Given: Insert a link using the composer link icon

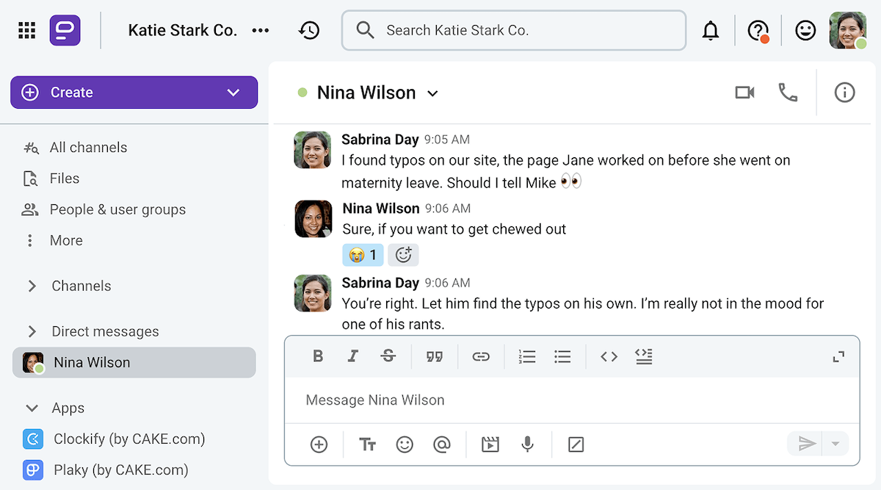Looking at the screenshot, I should [482, 356].
